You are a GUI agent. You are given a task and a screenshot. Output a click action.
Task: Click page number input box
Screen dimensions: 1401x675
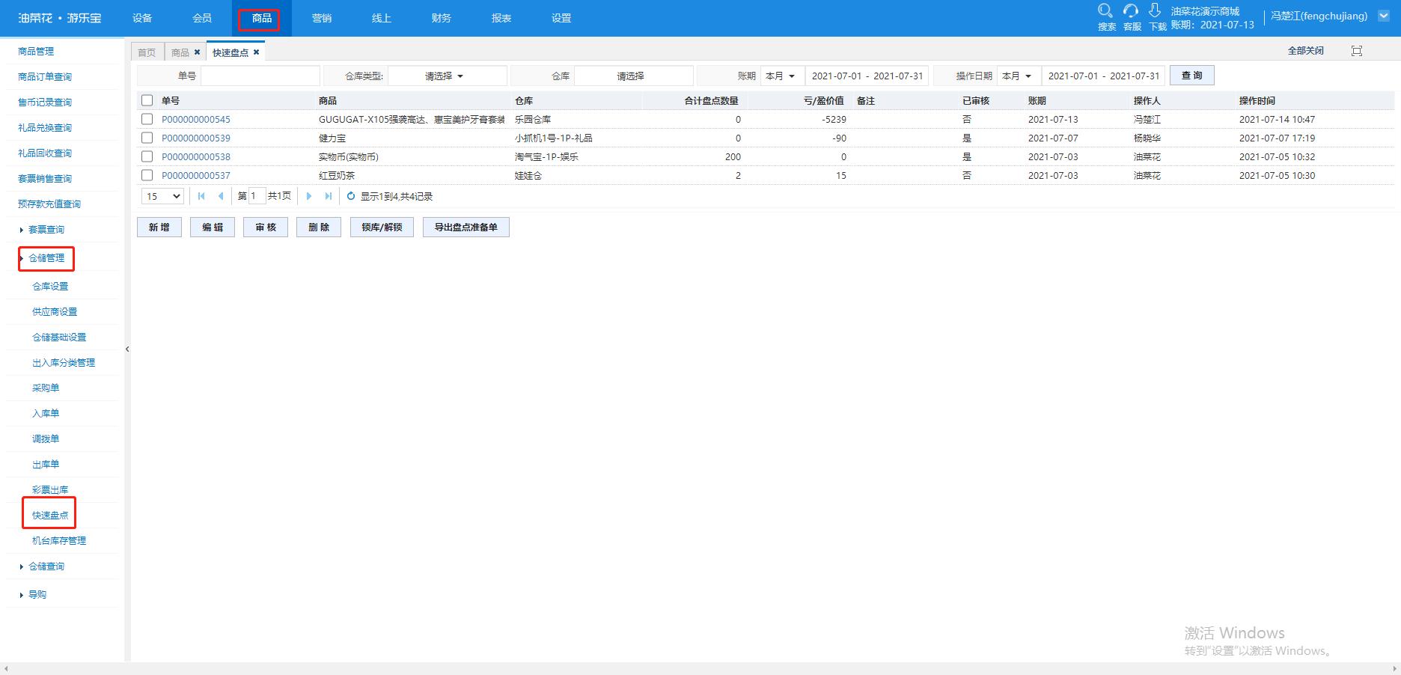tap(257, 196)
